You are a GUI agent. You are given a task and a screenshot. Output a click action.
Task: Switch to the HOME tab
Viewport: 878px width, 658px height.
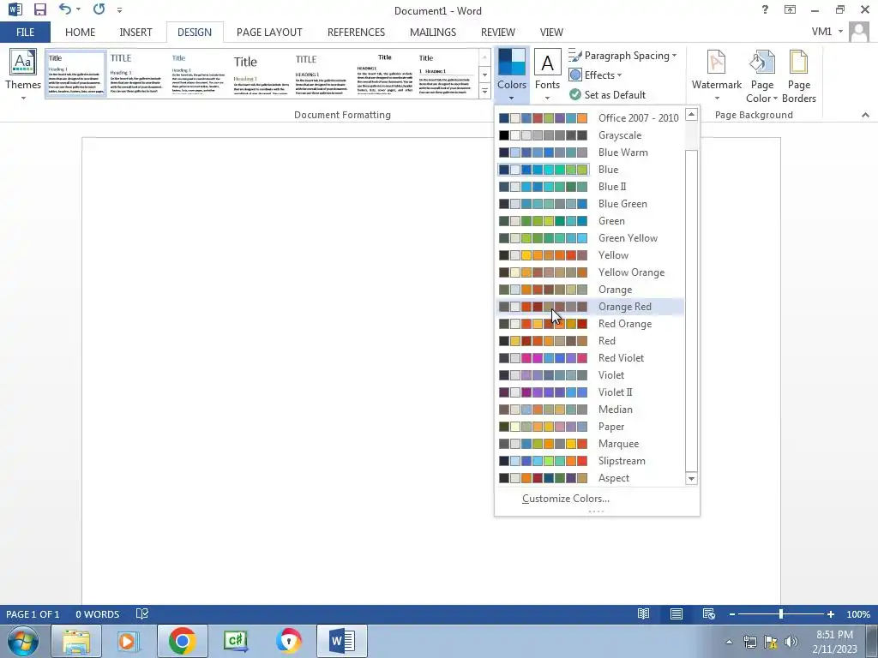click(x=80, y=32)
